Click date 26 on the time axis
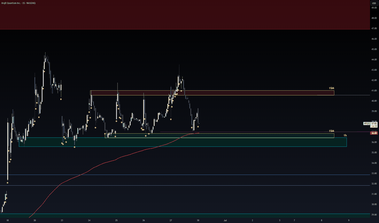The height and width of the screenshot is (223, 379). [144, 220]
